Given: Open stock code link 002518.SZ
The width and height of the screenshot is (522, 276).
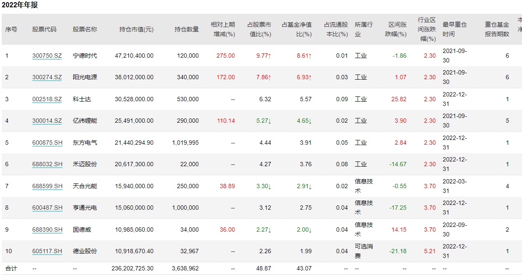Looking at the screenshot, I should 47,99.
